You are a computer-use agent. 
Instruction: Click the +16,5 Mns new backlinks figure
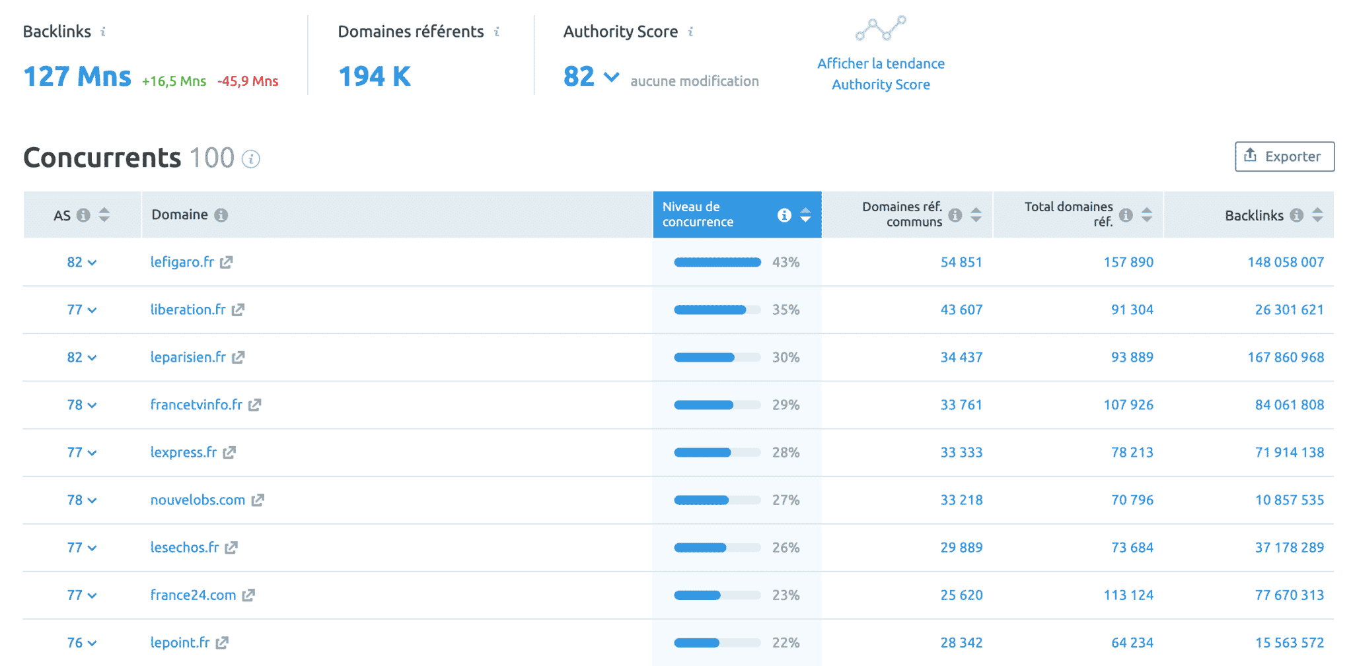pyautogui.click(x=174, y=81)
